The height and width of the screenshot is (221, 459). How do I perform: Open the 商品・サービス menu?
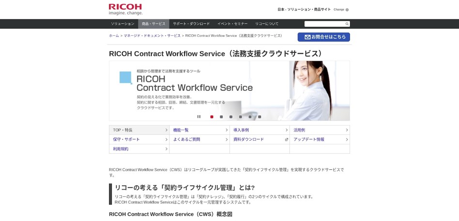pyautogui.click(x=153, y=24)
